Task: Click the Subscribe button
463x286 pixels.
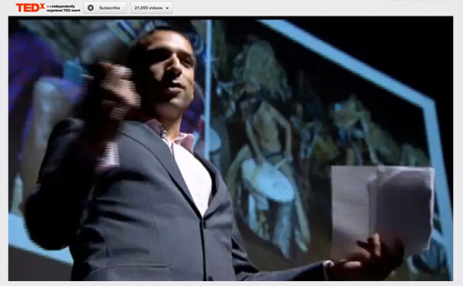Action: tap(105, 8)
